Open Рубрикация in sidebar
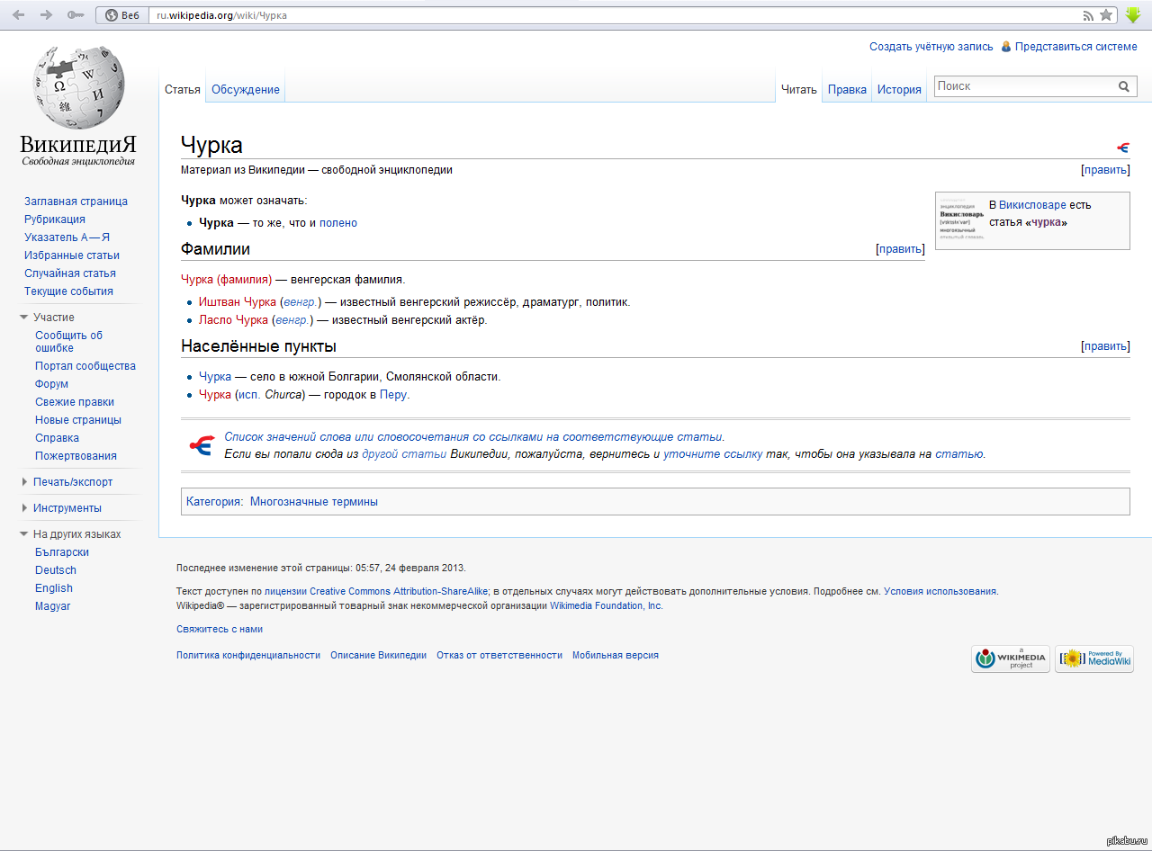 [x=55, y=219]
